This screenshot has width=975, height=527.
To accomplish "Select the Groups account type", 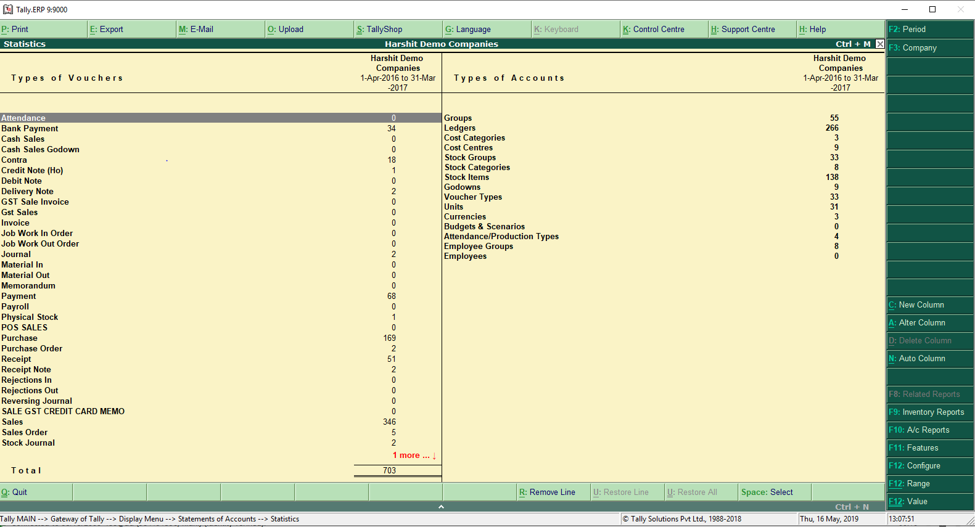I will coord(664,118).
